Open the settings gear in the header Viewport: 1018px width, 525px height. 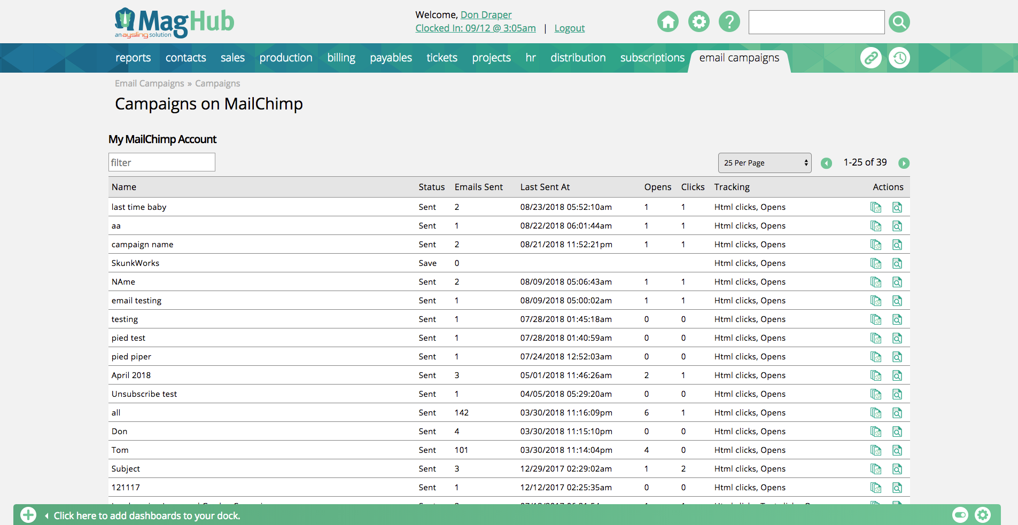tap(698, 22)
